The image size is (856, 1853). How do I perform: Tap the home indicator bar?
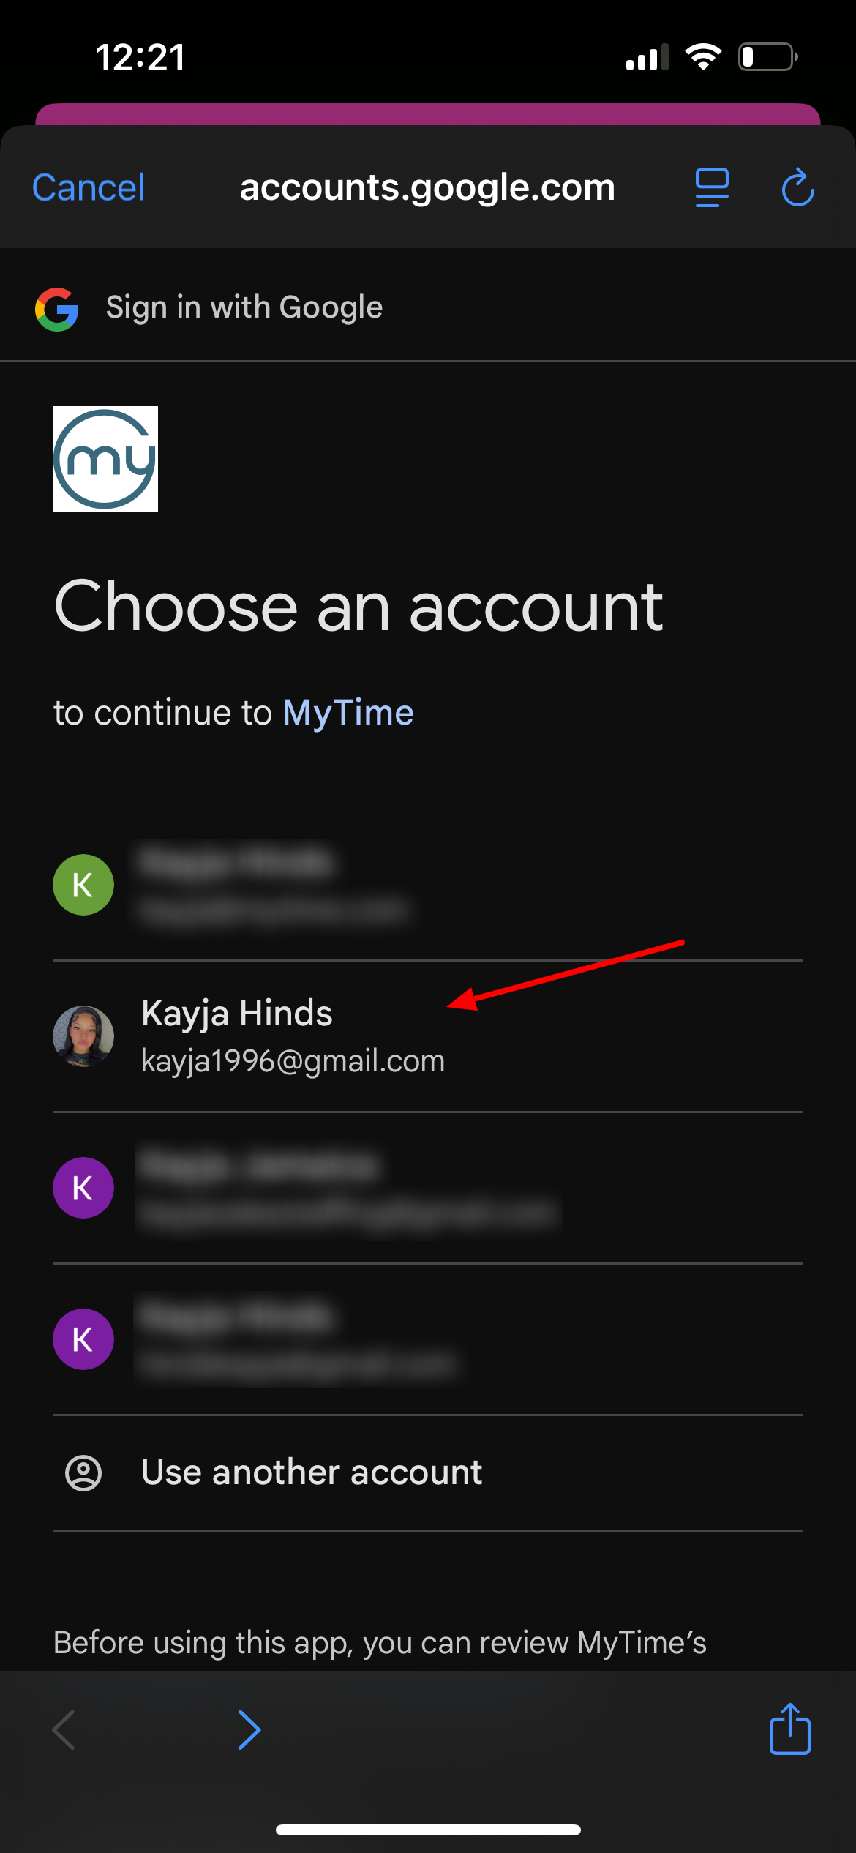pyautogui.click(x=428, y=1830)
